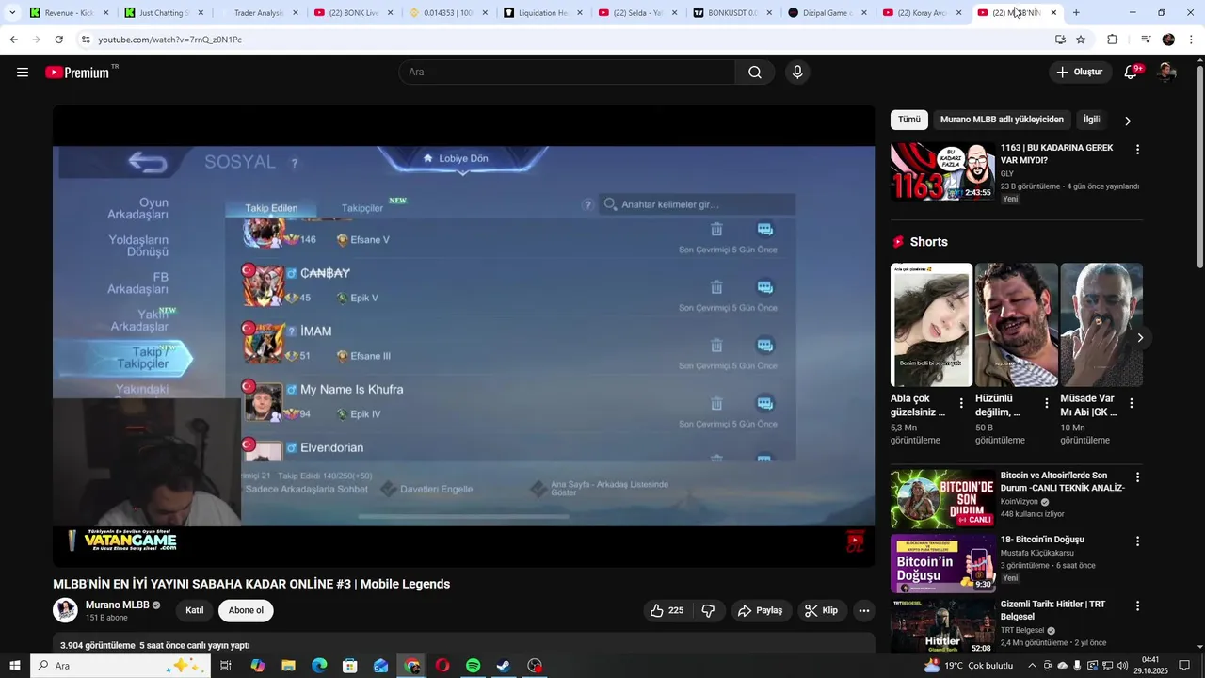The height and width of the screenshot is (678, 1205).
Task: Open Chrome tab search dropdown
Action: (x=12, y=12)
